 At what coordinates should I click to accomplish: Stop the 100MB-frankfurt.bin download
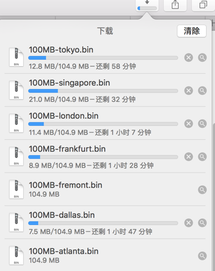click(x=189, y=157)
